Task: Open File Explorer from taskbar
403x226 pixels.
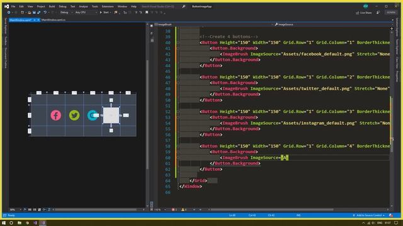Action: tap(20, 223)
